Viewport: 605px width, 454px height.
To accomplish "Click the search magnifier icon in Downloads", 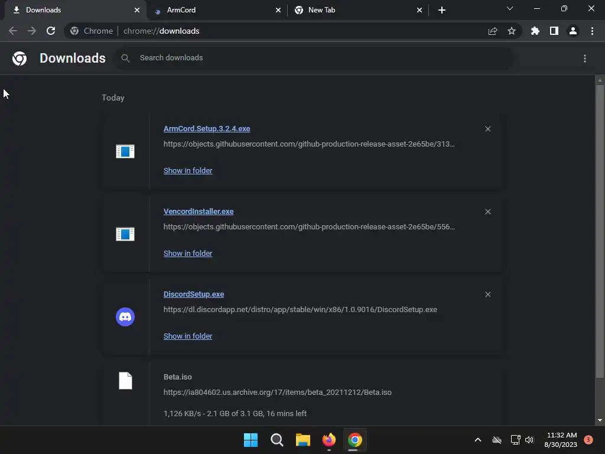I will point(125,58).
